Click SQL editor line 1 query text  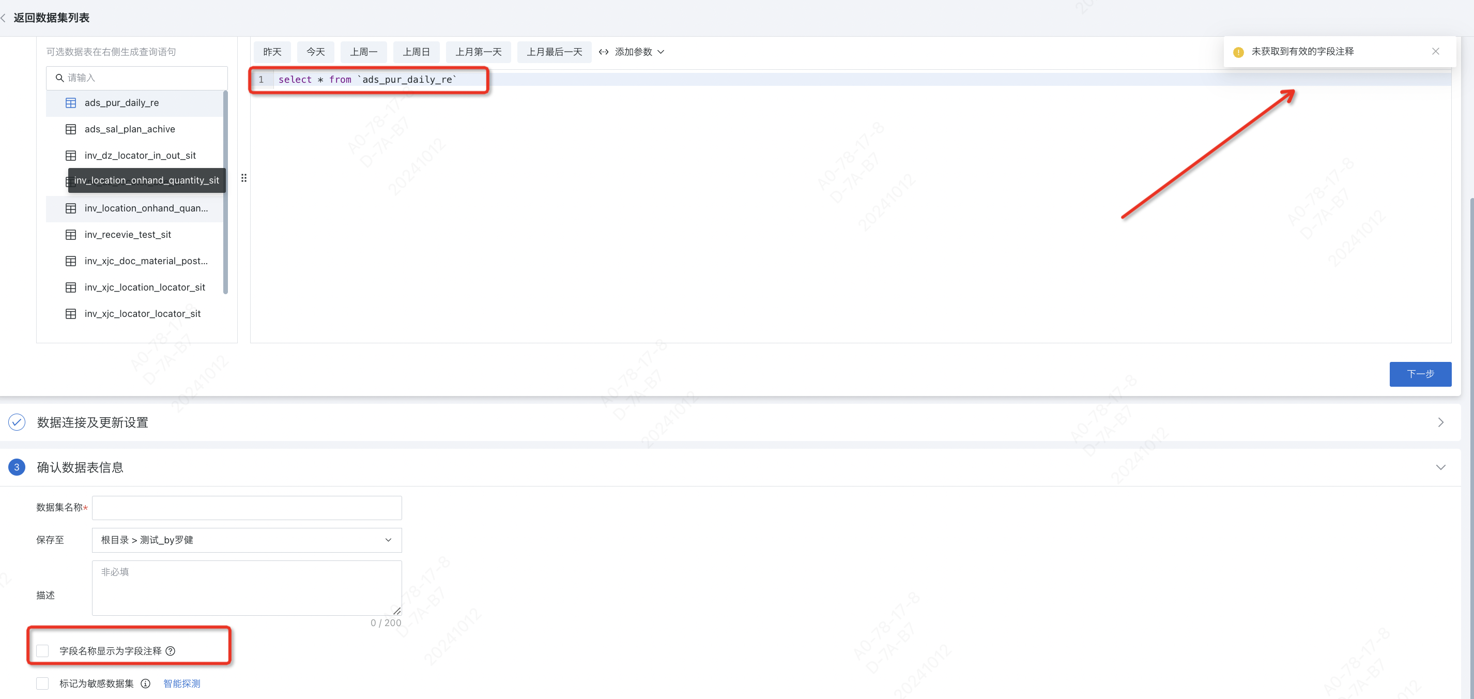point(368,80)
